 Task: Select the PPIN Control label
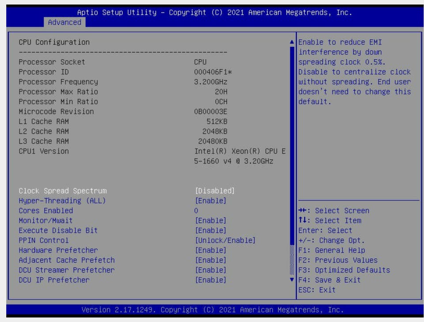click(x=44, y=240)
